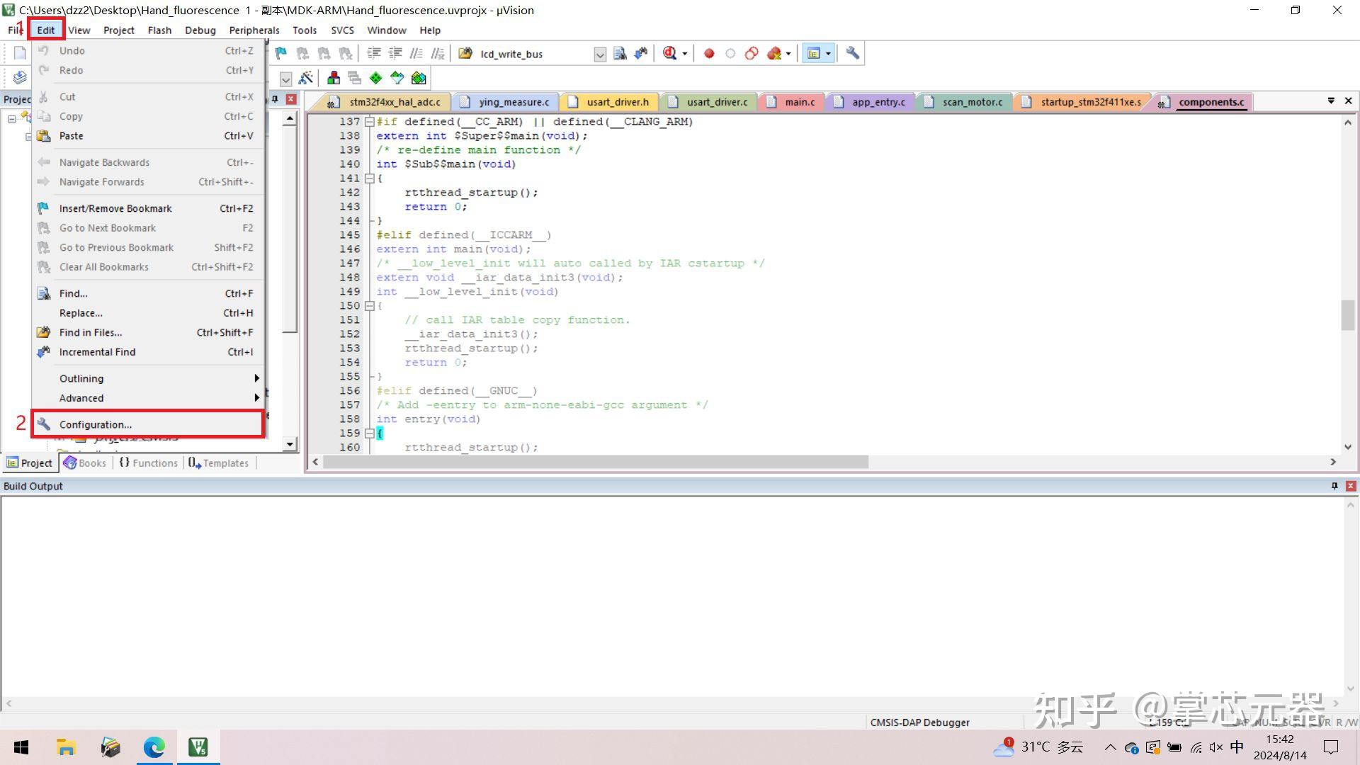Collapse the code fold at line 141
The width and height of the screenshot is (1360, 765).
click(369, 178)
